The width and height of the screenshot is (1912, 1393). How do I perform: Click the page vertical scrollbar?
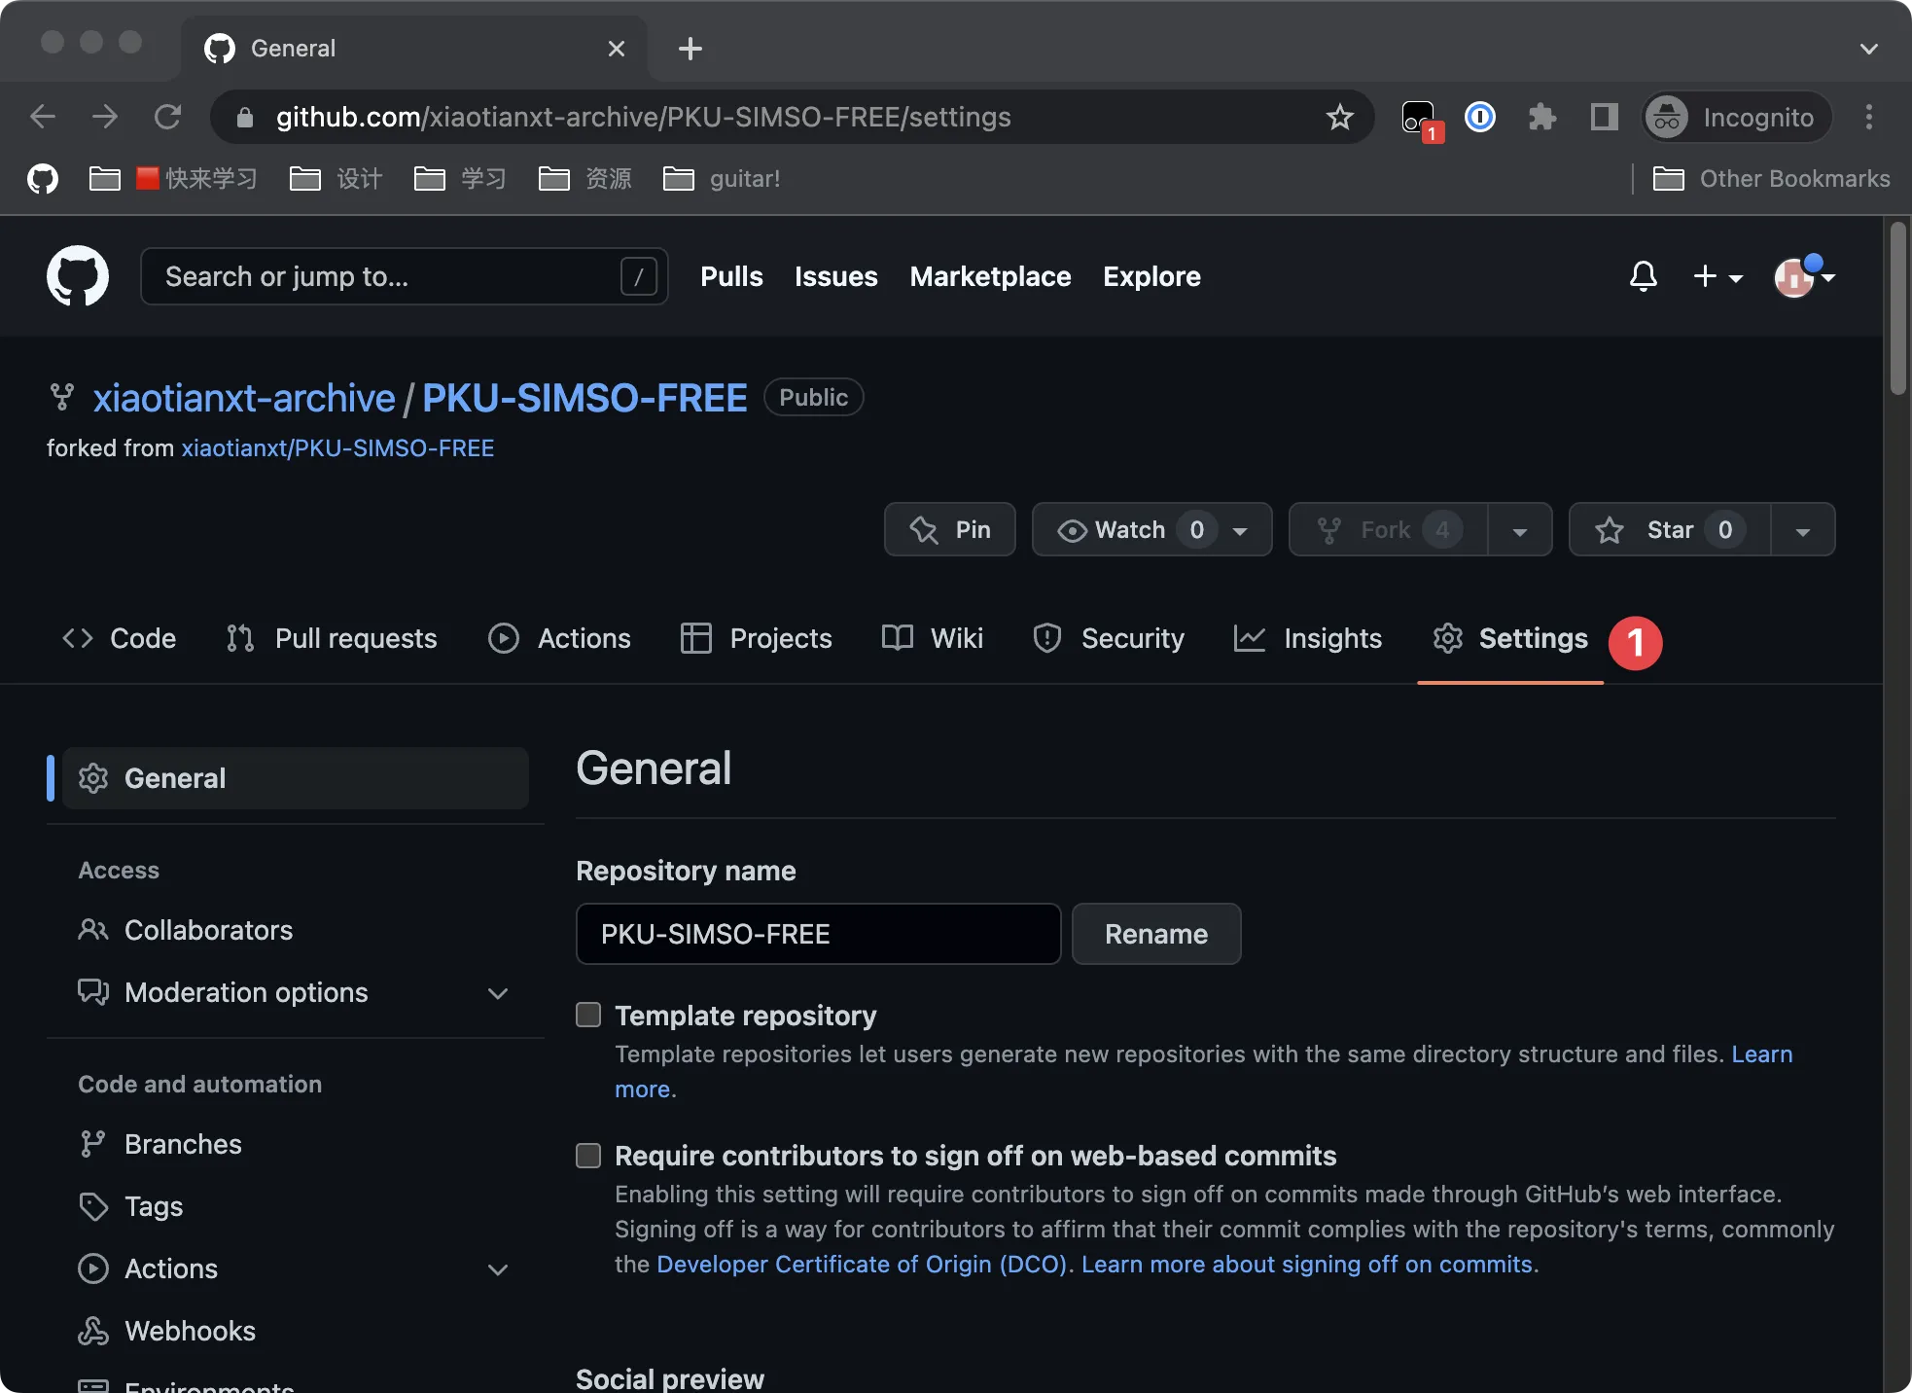1897,307
